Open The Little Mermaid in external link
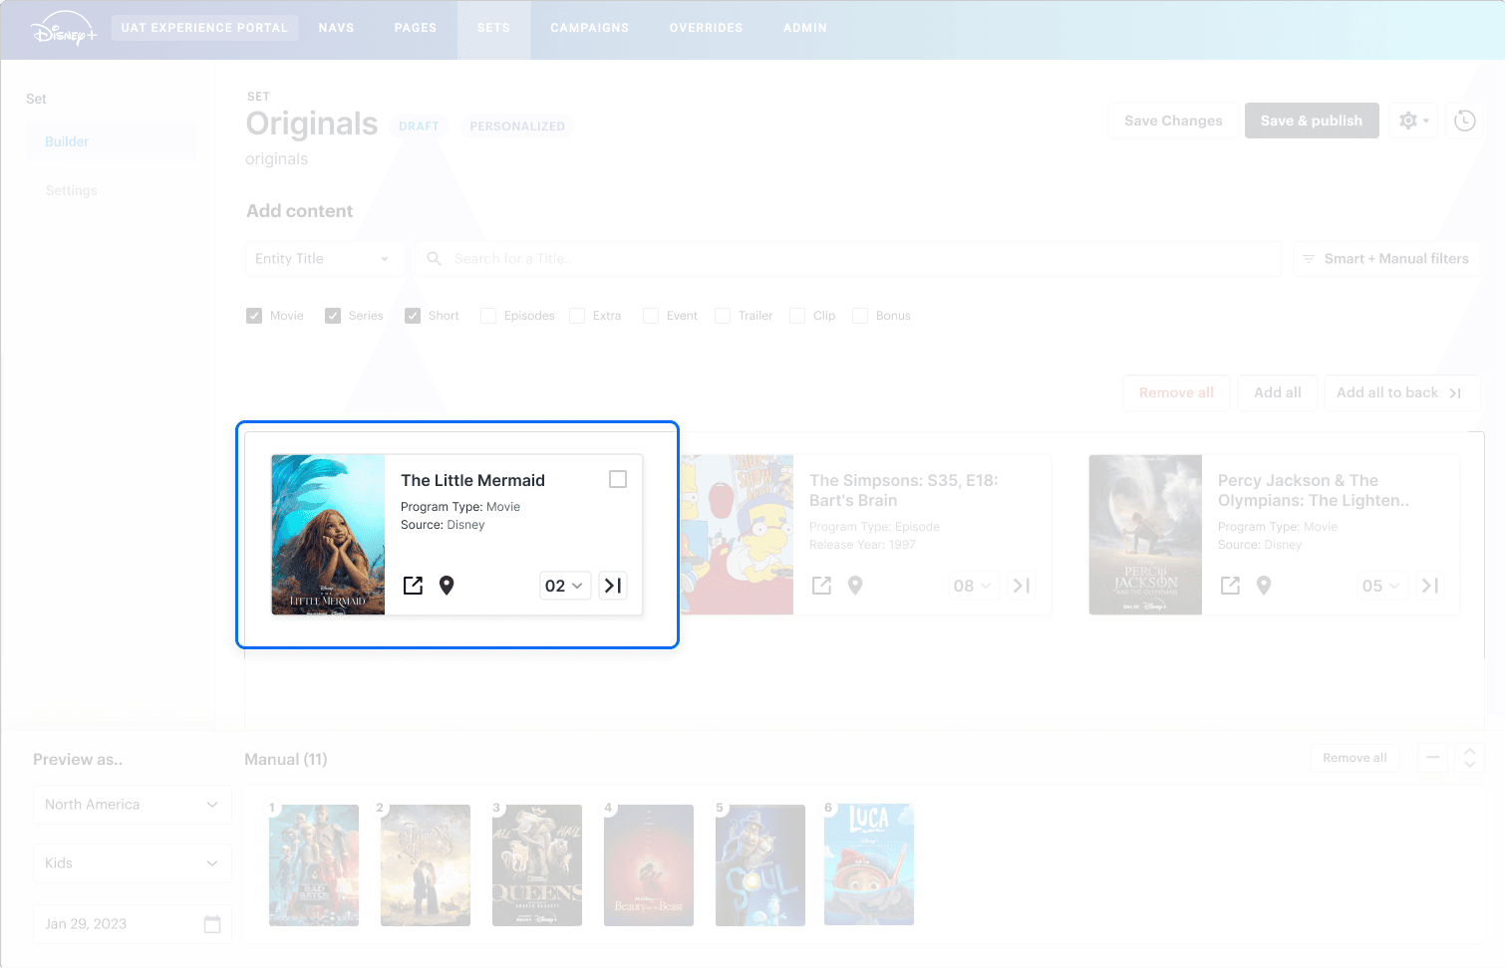The height and width of the screenshot is (968, 1505). (413, 586)
